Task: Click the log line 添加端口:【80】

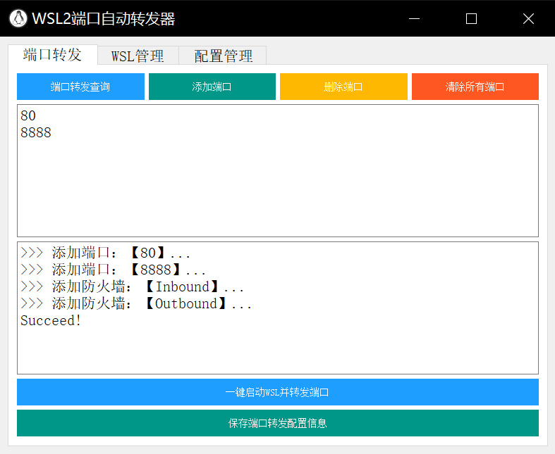Action: pos(106,253)
